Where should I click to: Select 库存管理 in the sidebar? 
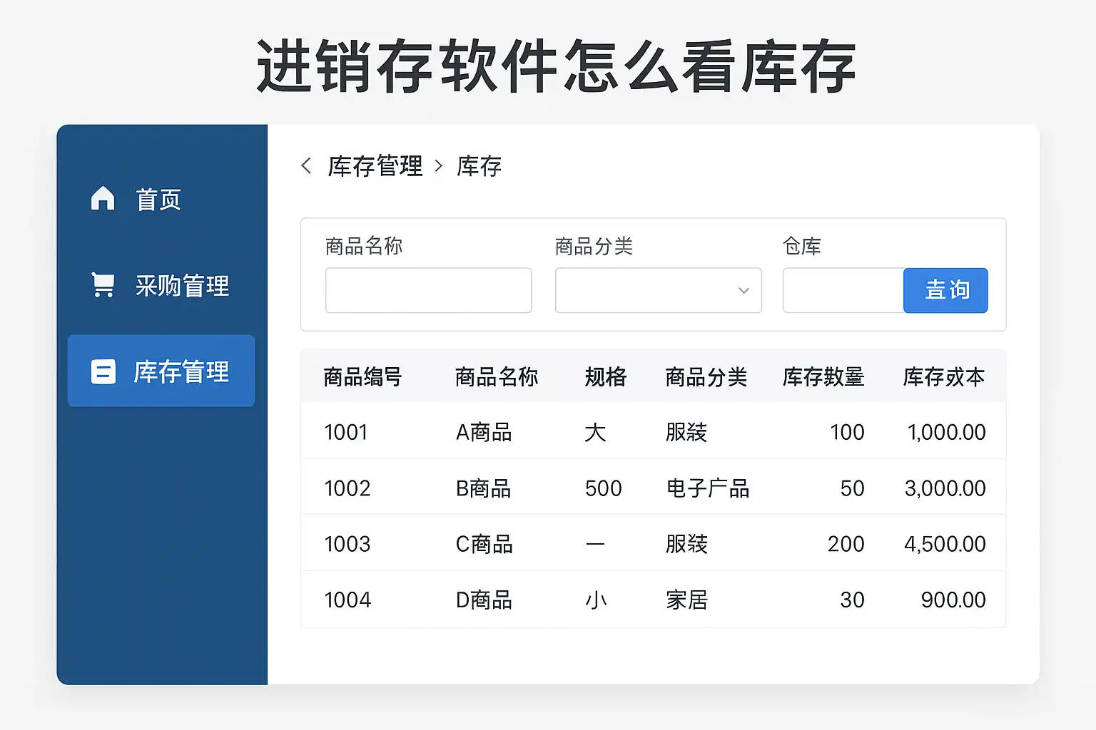(x=161, y=371)
